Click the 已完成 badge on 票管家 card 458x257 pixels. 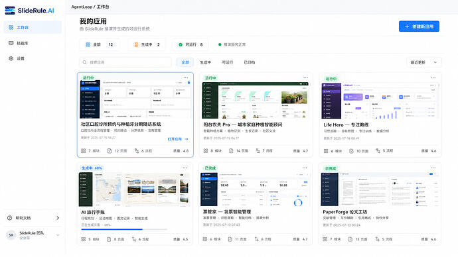[x=210, y=168]
